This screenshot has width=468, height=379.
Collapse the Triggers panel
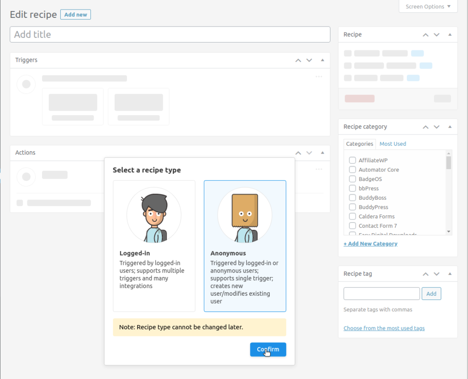322,60
